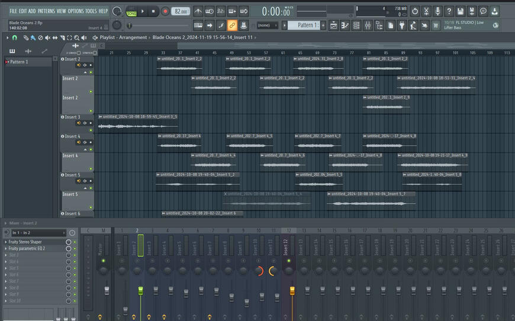Click the orange pan knob on Insert 10
Screen dimensions: 515x321
[259, 271]
